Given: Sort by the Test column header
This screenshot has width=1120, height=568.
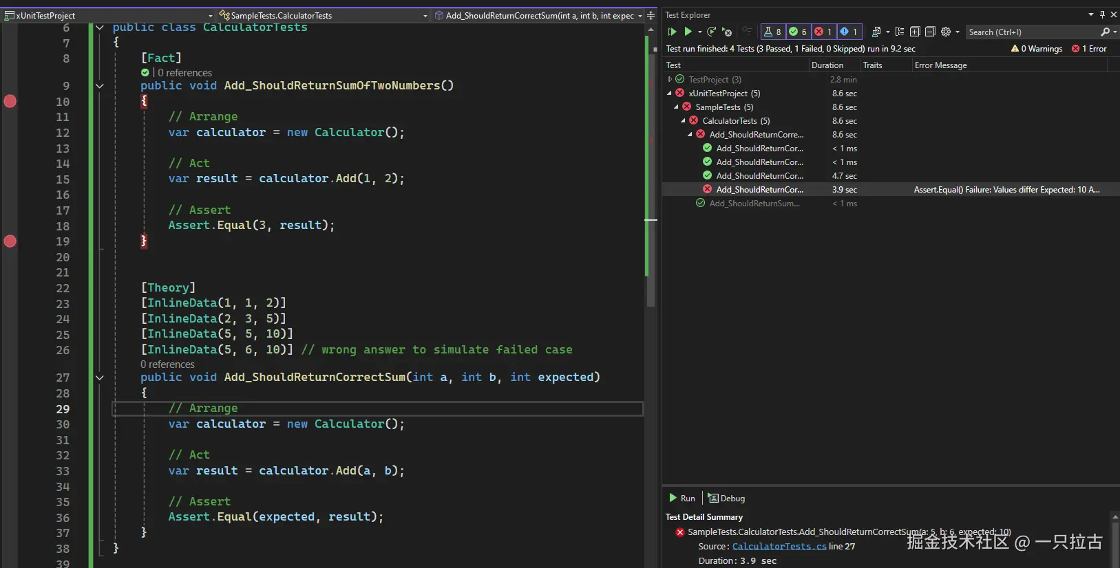Looking at the screenshot, I should click(x=736, y=65).
